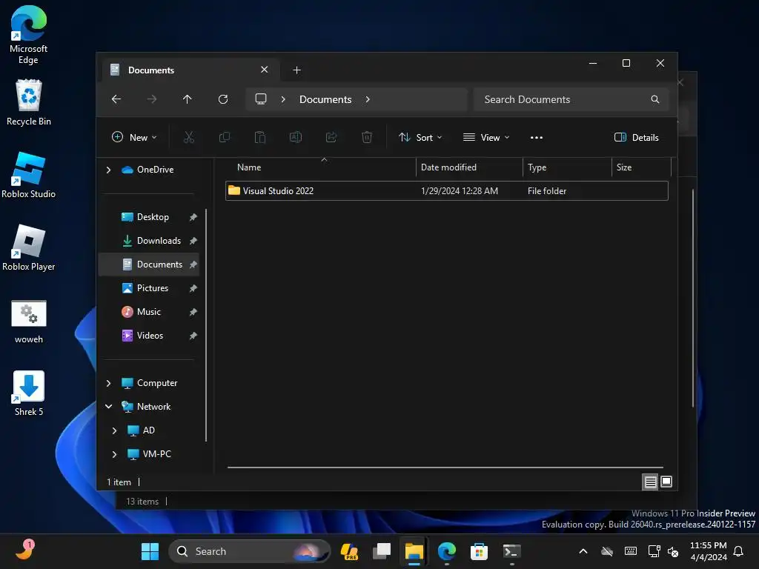
Task: Click the vertical scrollbar of file list
Action: tap(693, 298)
